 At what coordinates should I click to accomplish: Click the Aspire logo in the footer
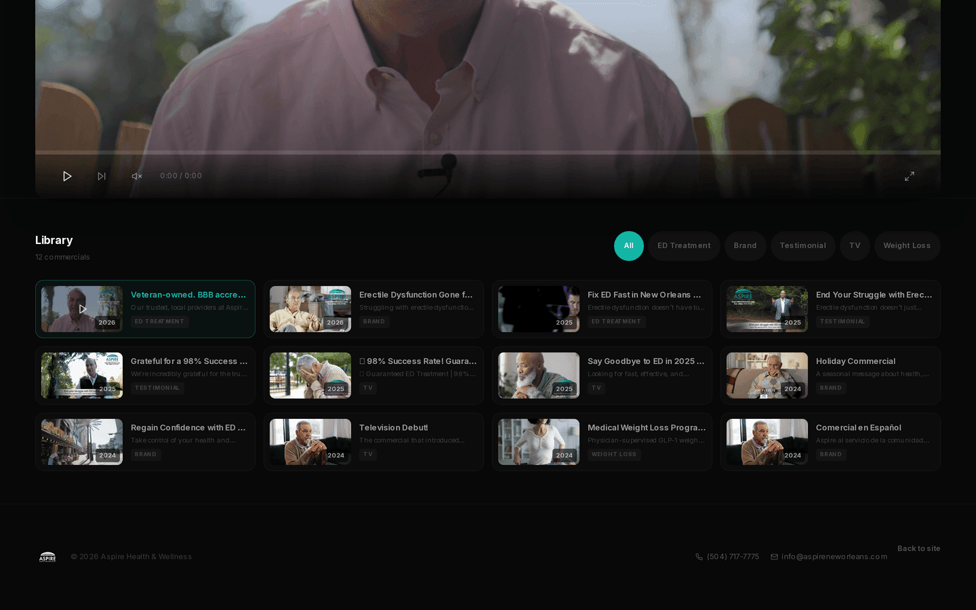47,556
